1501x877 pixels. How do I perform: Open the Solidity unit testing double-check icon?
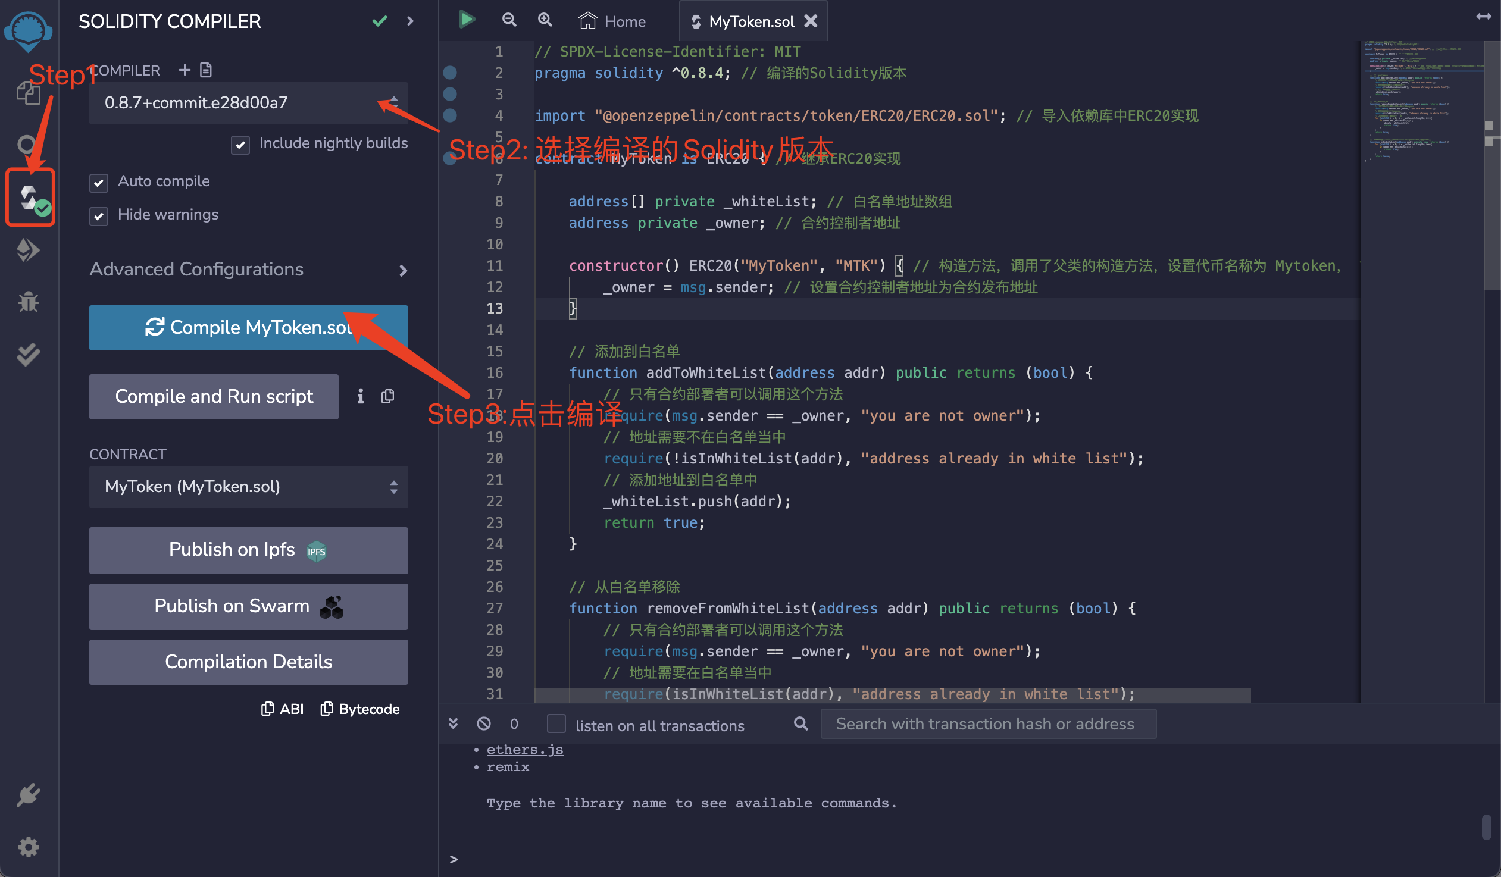click(28, 354)
